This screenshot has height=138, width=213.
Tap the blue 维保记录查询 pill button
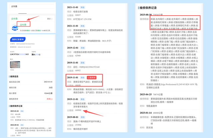click(x=18, y=39)
